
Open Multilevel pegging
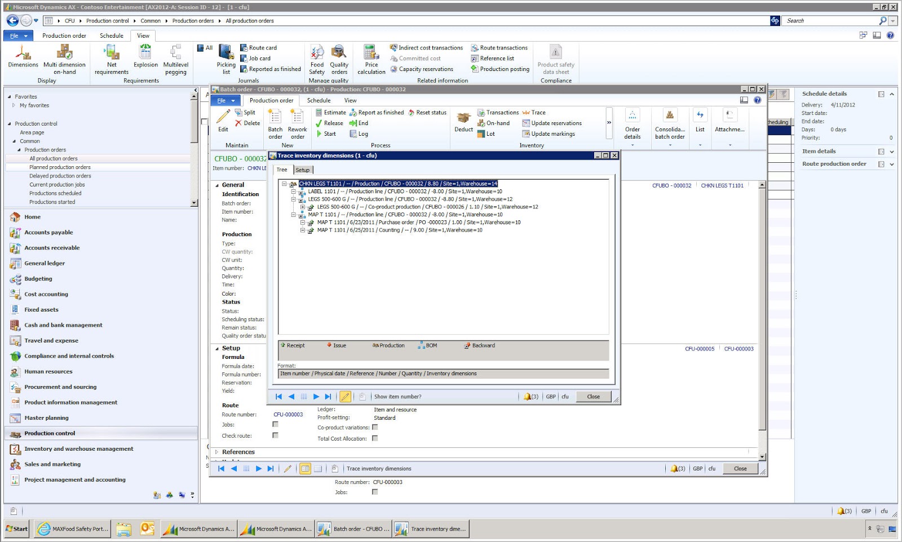pyautogui.click(x=175, y=60)
